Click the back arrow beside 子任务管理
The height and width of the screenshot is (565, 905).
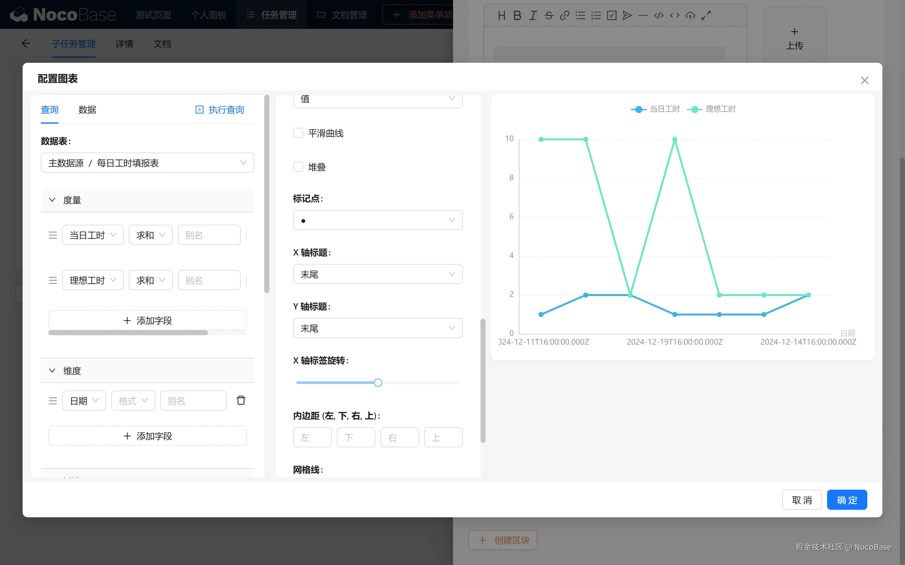pyautogui.click(x=25, y=44)
